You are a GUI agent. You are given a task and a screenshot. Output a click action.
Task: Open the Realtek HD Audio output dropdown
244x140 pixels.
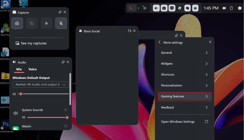coord(40,85)
